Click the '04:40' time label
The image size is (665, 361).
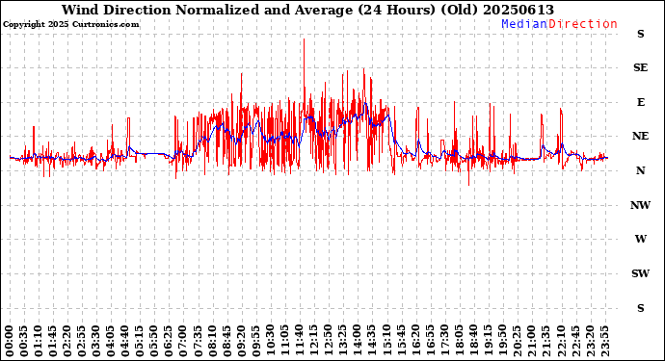(125, 341)
